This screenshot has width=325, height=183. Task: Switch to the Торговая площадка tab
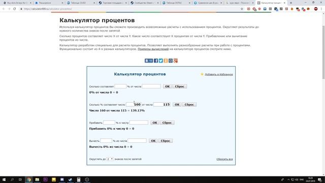tap(112, 3)
